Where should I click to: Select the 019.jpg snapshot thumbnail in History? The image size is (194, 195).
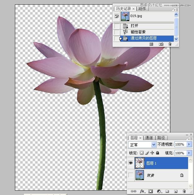(125, 16)
